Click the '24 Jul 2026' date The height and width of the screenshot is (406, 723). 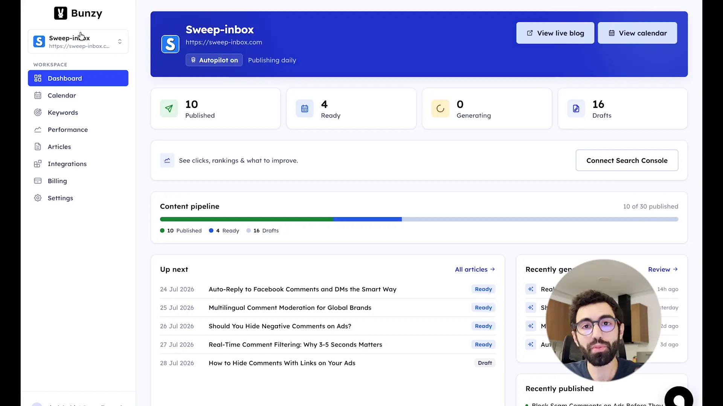tap(177, 289)
